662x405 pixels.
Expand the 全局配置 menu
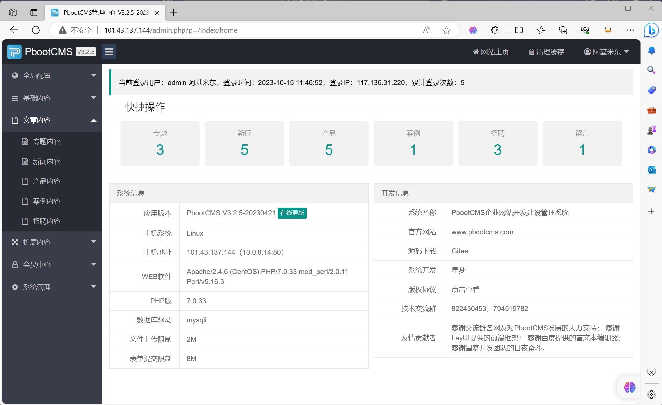coord(52,75)
